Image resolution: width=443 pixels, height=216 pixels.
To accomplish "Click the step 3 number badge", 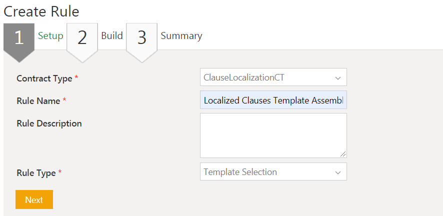I will pos(142,38).
